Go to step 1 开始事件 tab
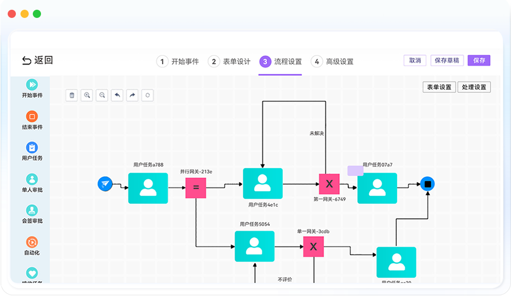Image resolution: width=511 pixels, height=296 pixels. coord(178,61)
